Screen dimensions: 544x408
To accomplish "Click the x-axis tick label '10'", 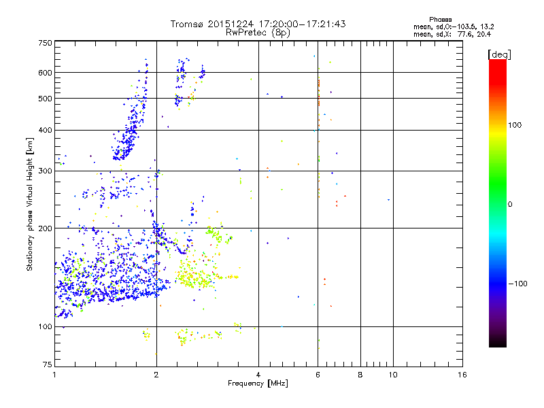I will [393, 375].
